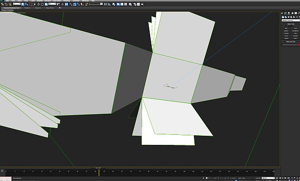Select Cameras category icon
300x181 pixels.
291,17
